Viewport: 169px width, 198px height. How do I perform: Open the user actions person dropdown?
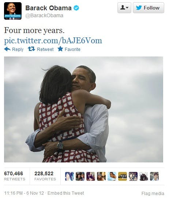(x=124, y=8)
